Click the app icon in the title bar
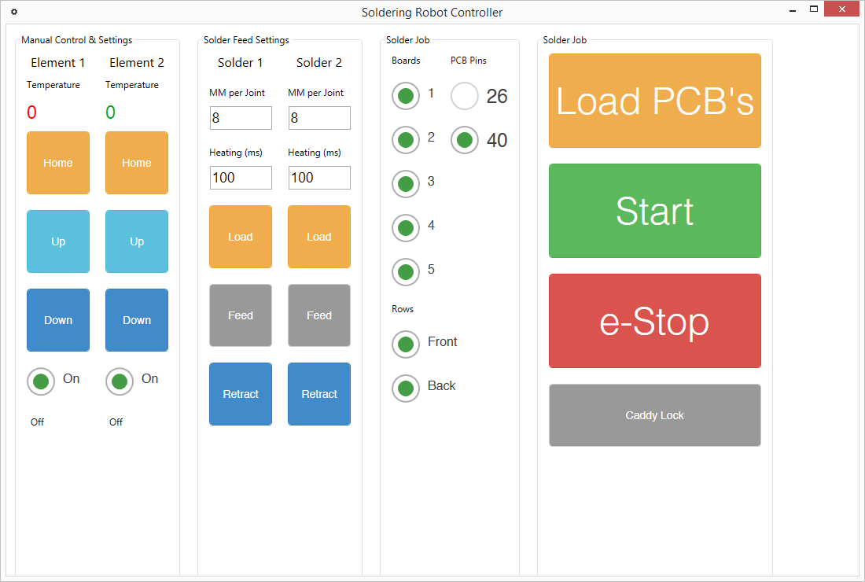Image resolution: width=865 pixels, height=582 pixels. pyautogui.click(x=13, y=12)
